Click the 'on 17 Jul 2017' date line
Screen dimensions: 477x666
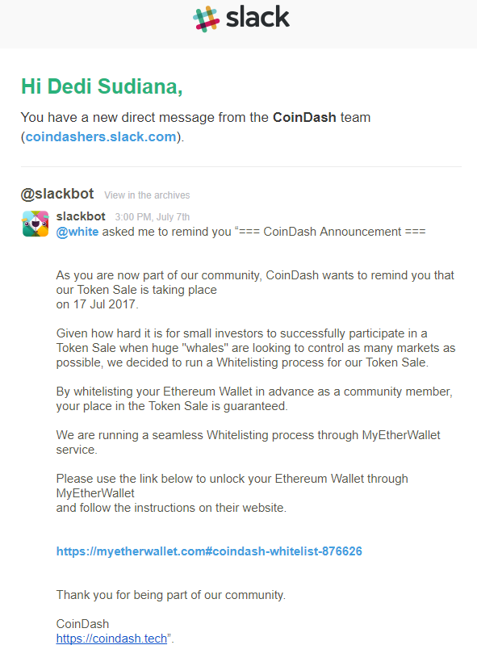[98, 304]
